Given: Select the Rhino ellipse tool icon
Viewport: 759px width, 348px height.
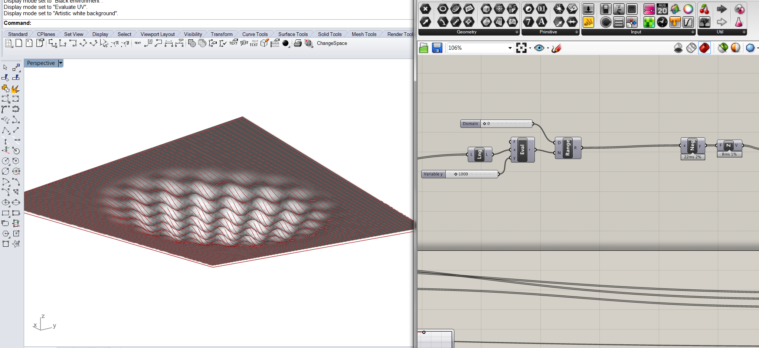Looking at the screenshot, I should 5,203.
